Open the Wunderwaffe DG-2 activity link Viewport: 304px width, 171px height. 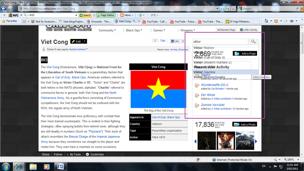[x=214, y=85]
